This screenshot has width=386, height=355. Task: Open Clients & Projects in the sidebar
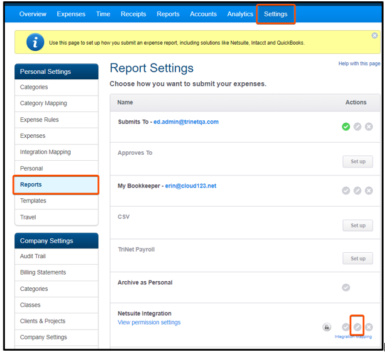(56, 321)
